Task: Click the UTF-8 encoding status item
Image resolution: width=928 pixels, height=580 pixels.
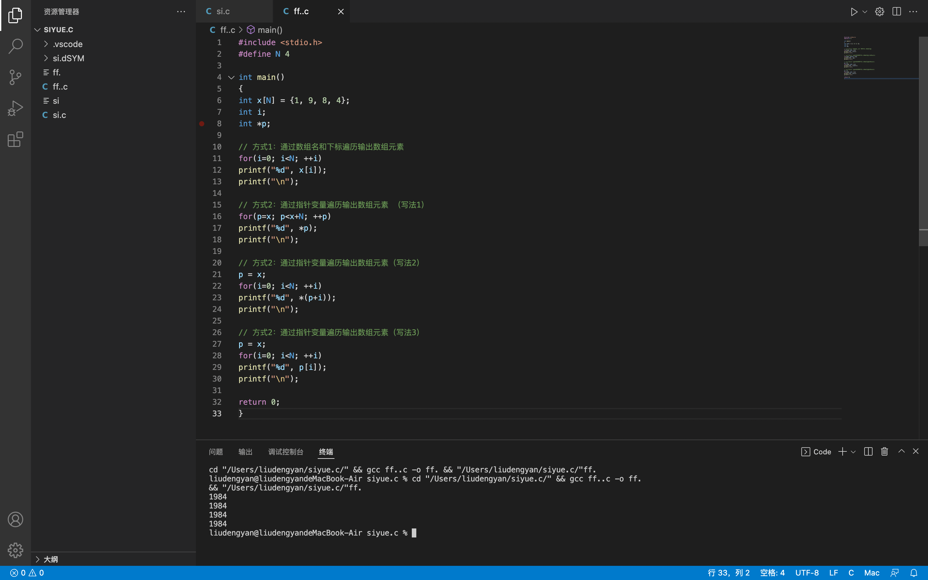Action: click(x=807, y=573)
